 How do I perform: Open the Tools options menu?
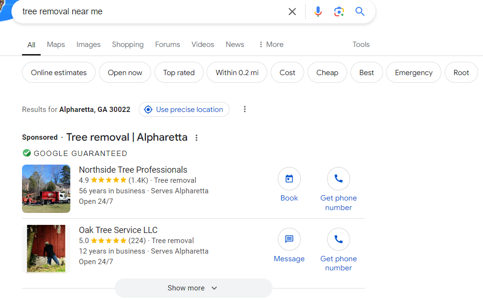tap(361, 44)
